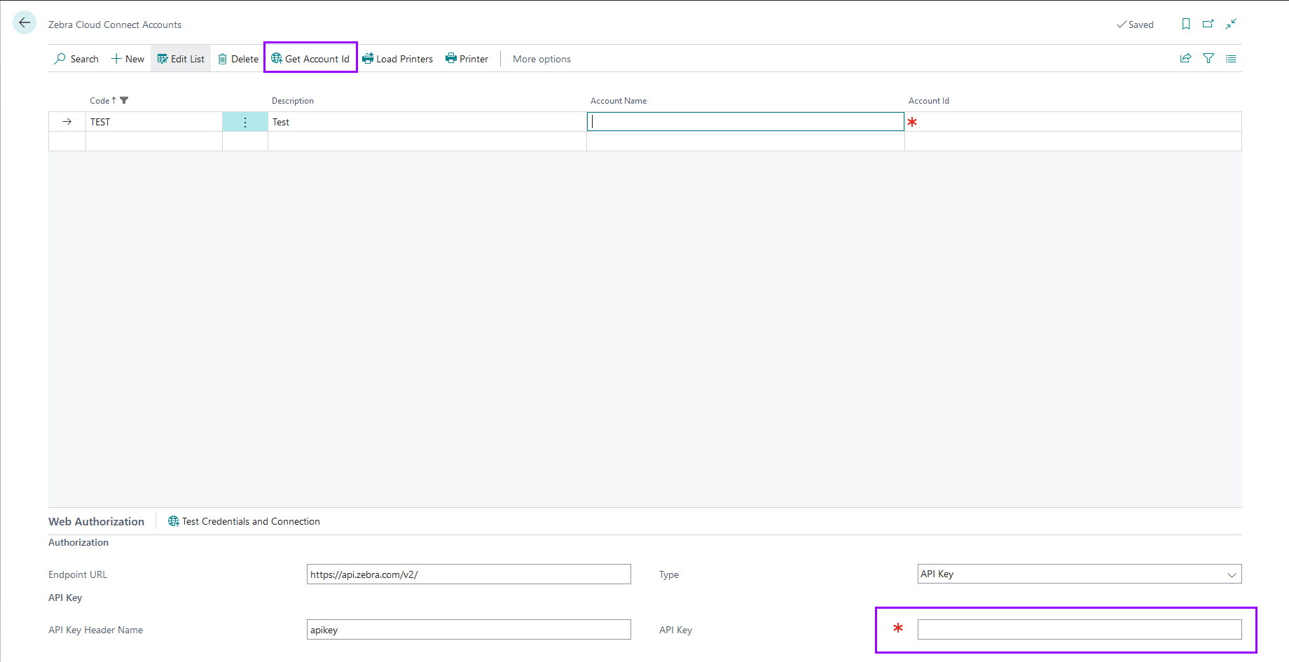Toggle Edit List mode
The width and height of the screenshot is (1289, 662).
point(181,59)
